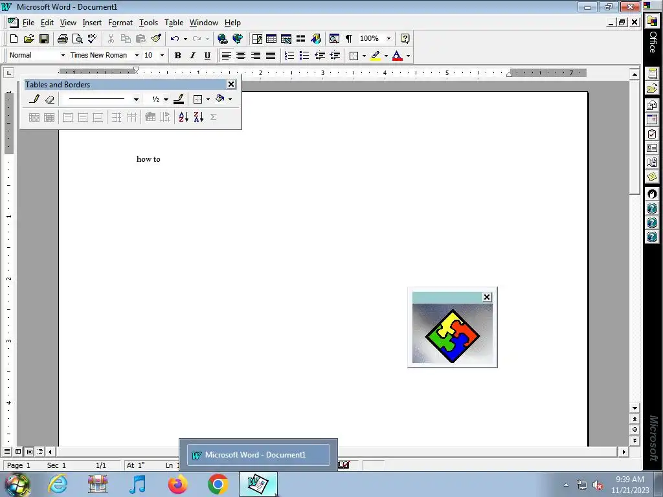Center the text
Viewport: 663px width, 497px height.
241,56
